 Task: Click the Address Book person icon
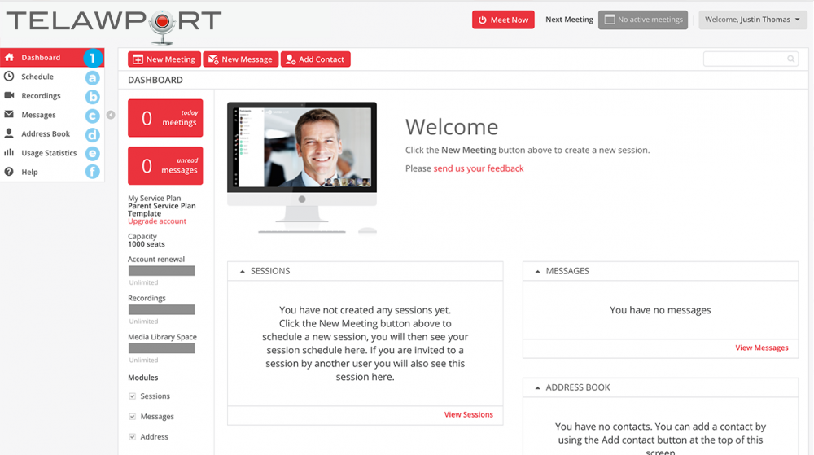point(9,133)
